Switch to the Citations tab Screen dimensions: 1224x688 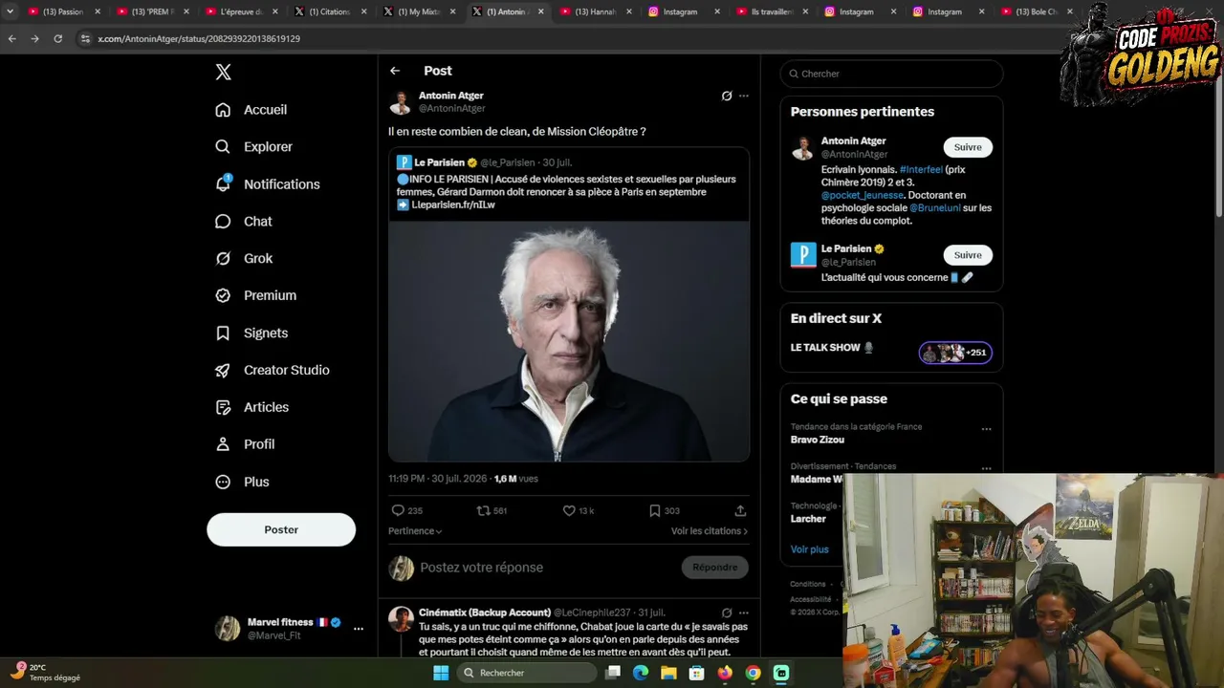[330, 11]
